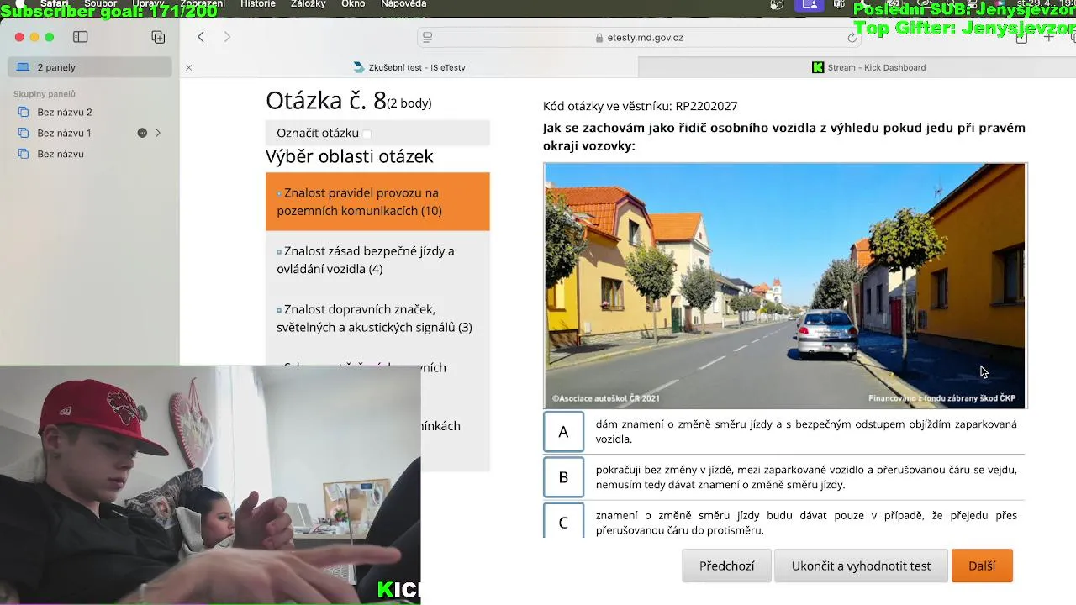Click the purple screen-sharing menu bar icon
Screen dimensions: 1076x605
(x=810, y=4)
